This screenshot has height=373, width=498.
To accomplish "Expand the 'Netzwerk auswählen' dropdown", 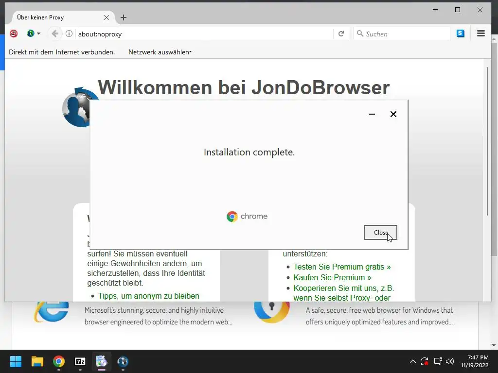I will [160, 52].
